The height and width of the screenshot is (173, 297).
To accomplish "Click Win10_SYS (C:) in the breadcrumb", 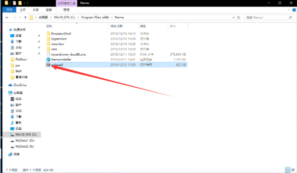I will (x=64, y=17).
